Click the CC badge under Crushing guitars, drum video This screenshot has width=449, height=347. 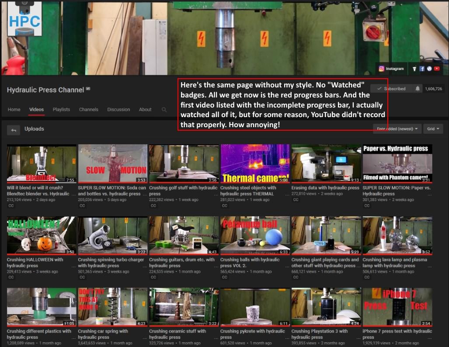[x=153, y=277]
